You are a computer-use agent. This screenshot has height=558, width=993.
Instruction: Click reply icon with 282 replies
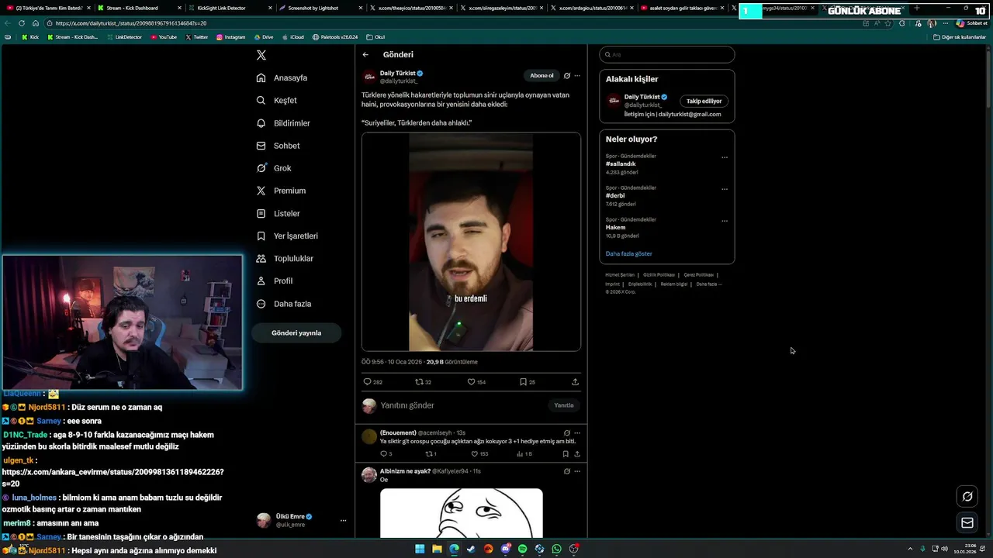[x=368, y=382]
